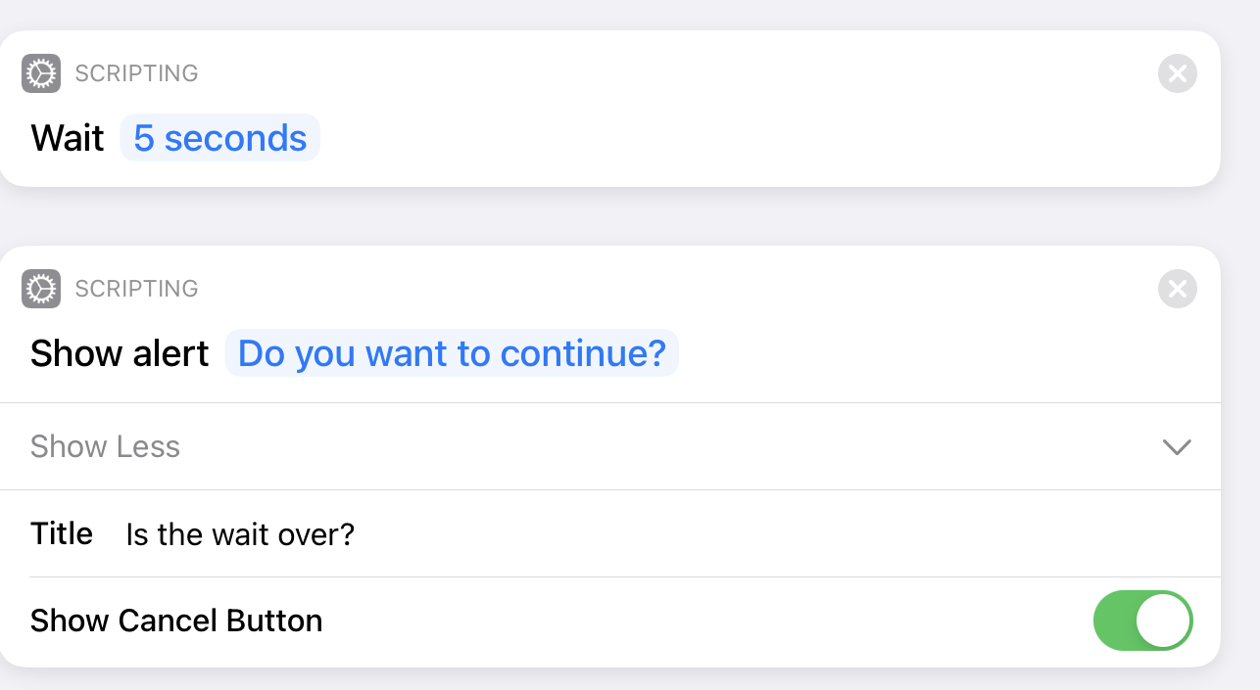This screenshot has width=1260, height=690.
Task: Edit the "Do you want to continue?" message
Action: pyautogui.click(x=452, y=353)
